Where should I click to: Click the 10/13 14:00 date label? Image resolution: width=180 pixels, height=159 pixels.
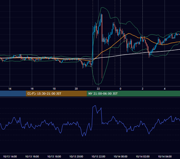pos(10,156)
